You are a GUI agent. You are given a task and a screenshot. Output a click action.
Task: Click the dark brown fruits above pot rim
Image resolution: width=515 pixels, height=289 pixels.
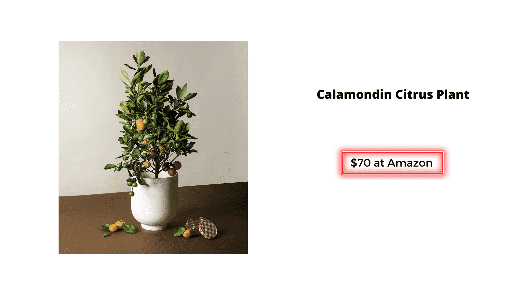point(174,169)
